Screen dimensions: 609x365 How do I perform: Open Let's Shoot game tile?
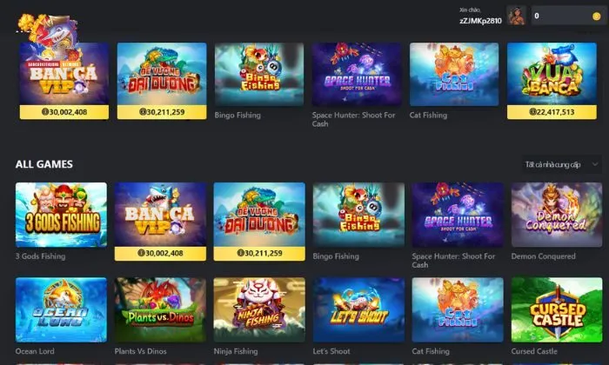358,309
